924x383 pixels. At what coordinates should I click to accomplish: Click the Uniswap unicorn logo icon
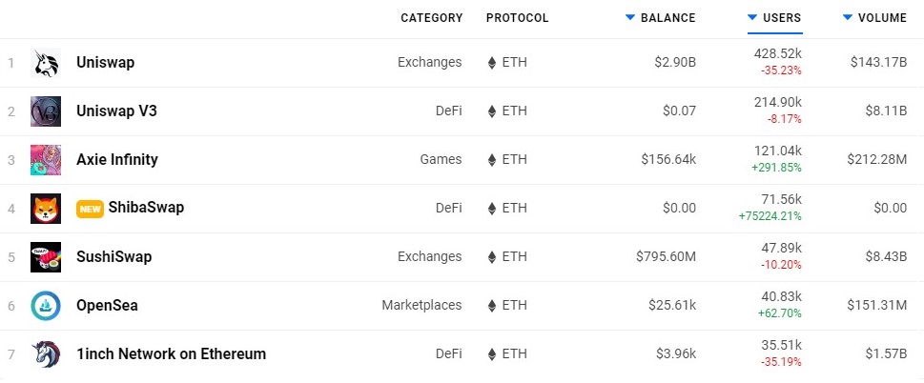pyautogui.click(x=46, y=63)
